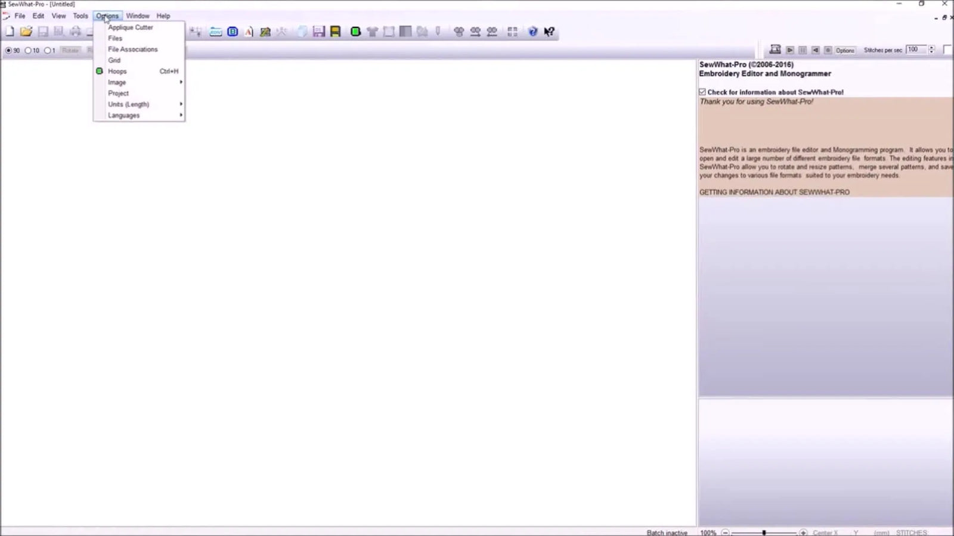This screenshot has width=954, height=536.
Task: Expand the Image submenu
Action: pos(139,82)
